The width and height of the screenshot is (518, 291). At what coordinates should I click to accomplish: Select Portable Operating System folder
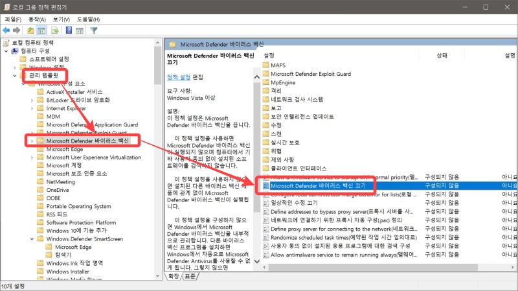[78, 206]
